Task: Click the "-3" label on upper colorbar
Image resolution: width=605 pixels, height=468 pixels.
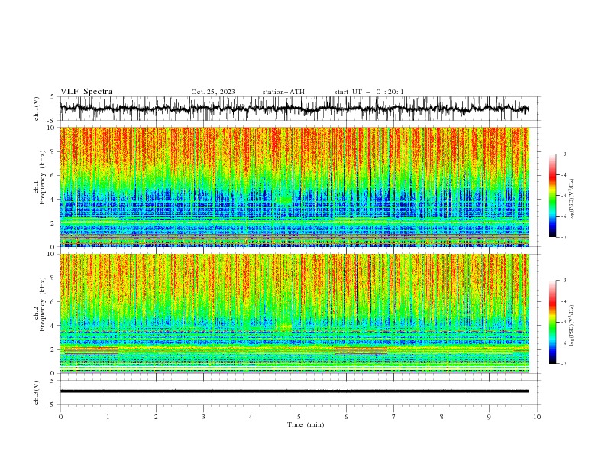Action: click(564, 154)
